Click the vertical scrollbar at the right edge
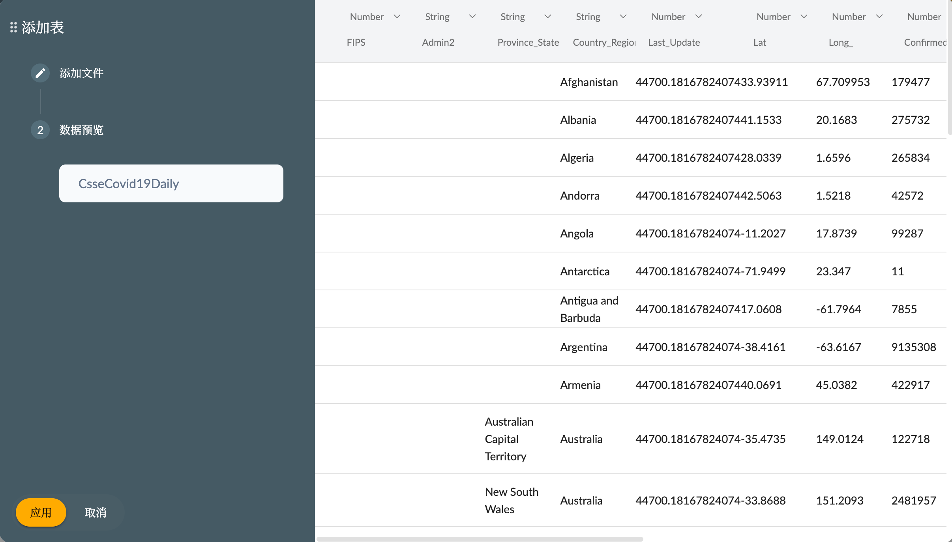Screen dimensions: 952x542 pos(949,67)
